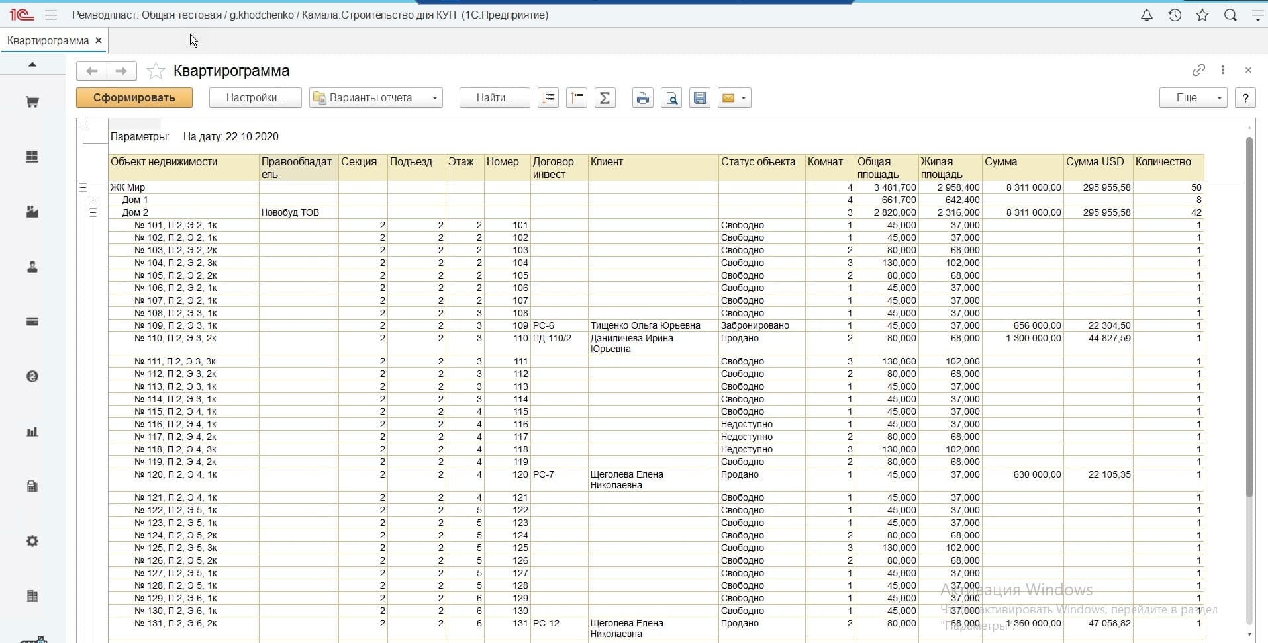Viewport: 1268px width, 643px height.
Task: Add Квартирограмма to favorites with star
Action: click(x=156, y=71)
